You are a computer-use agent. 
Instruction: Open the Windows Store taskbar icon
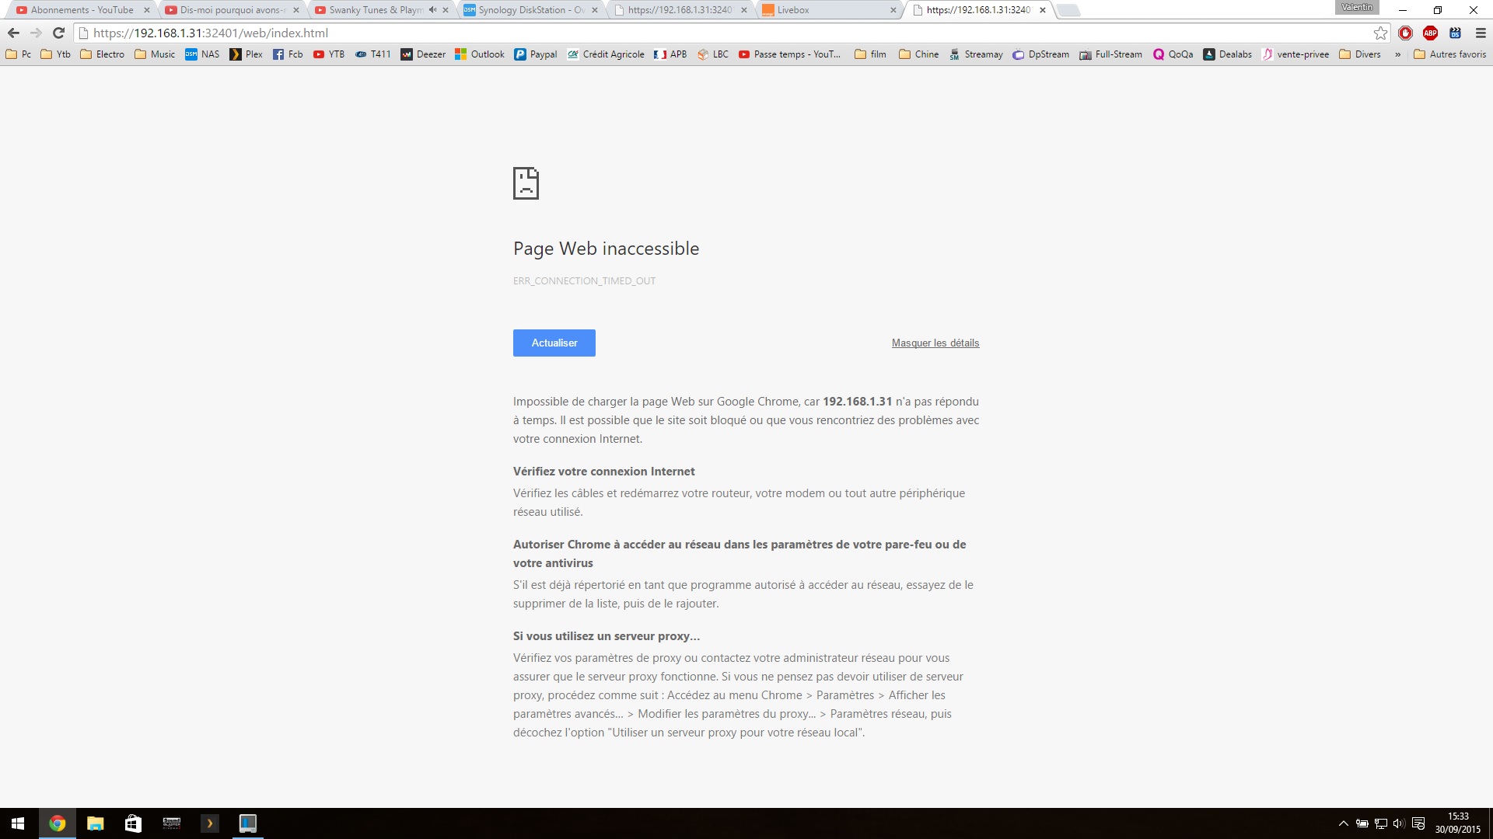pyautogui.click(x=133, y=823)
